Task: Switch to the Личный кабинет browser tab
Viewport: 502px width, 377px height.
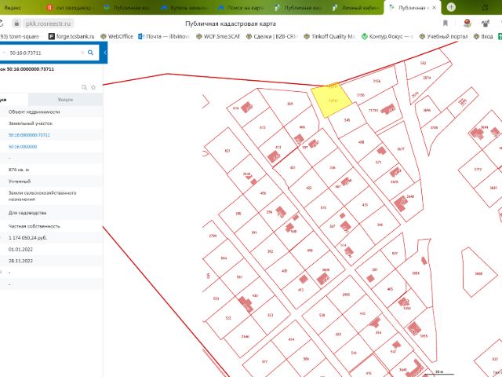Action: click(355, 7)
